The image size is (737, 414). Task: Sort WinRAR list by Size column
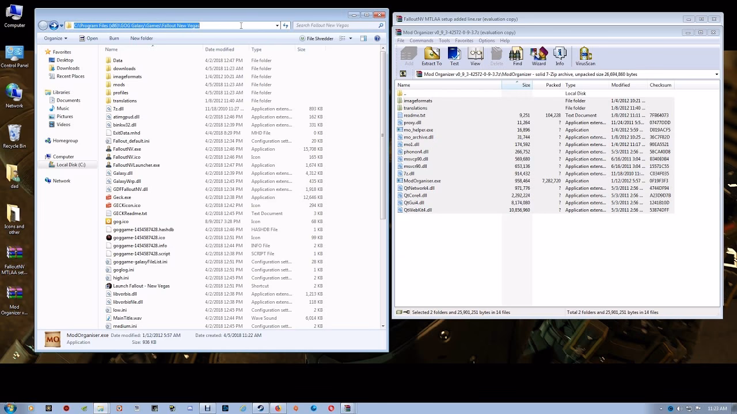[x=517, y=85]
